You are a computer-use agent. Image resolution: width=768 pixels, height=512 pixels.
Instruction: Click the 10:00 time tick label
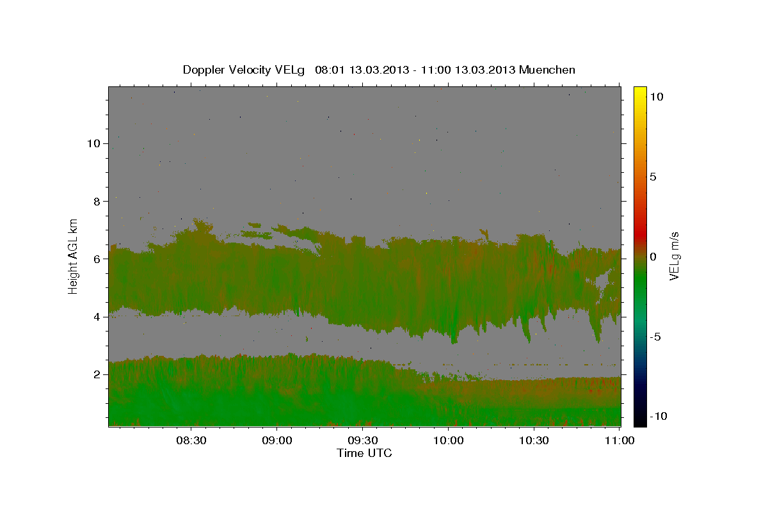click(449, 440)
